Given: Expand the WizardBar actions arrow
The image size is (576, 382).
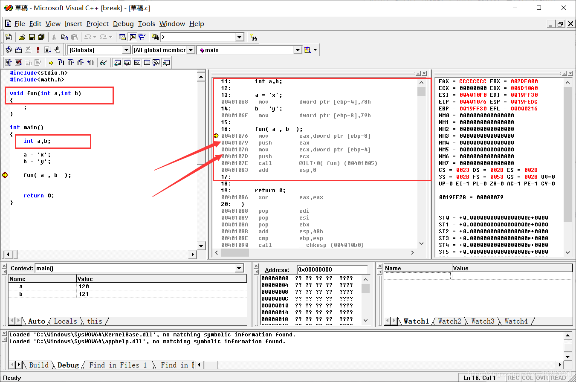Looking at the screenshot, I should point(315,50).
